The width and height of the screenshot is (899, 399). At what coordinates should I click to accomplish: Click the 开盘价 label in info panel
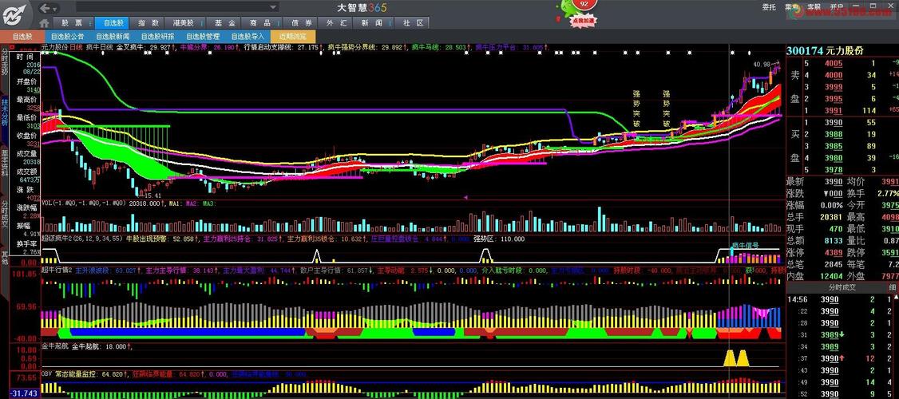(27, 81)
